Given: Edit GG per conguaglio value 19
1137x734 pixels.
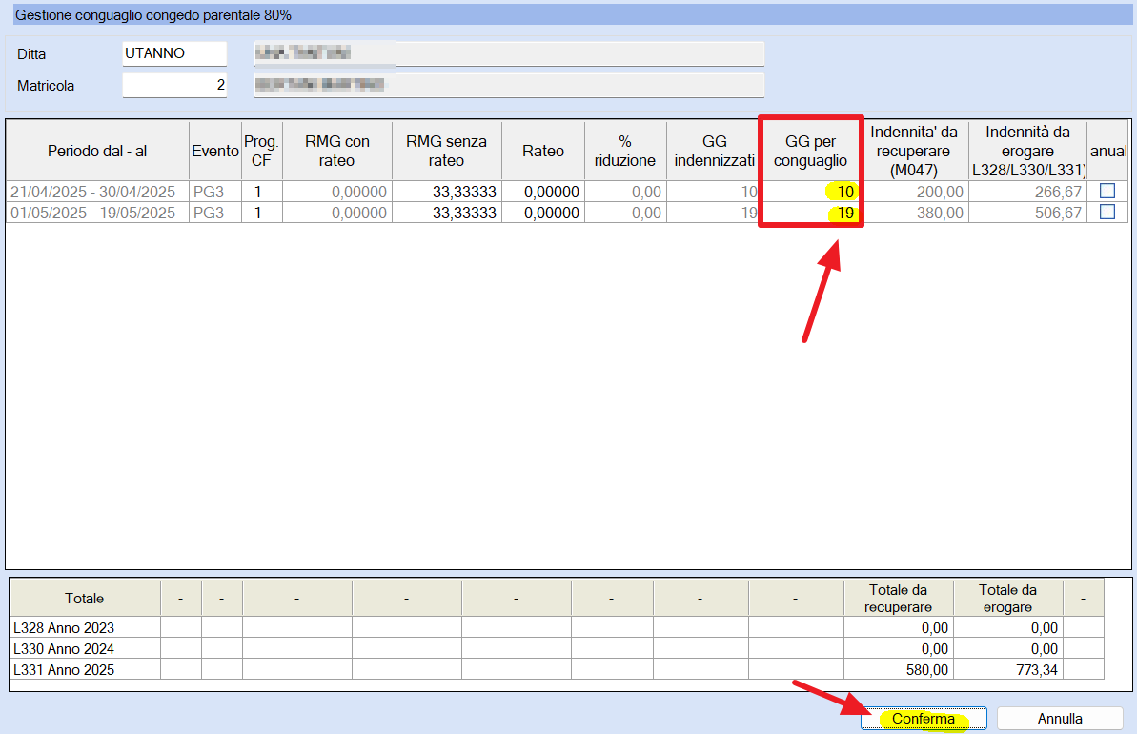Looking at the screenshot, I should pyautogui.click(x=811, y=213).
